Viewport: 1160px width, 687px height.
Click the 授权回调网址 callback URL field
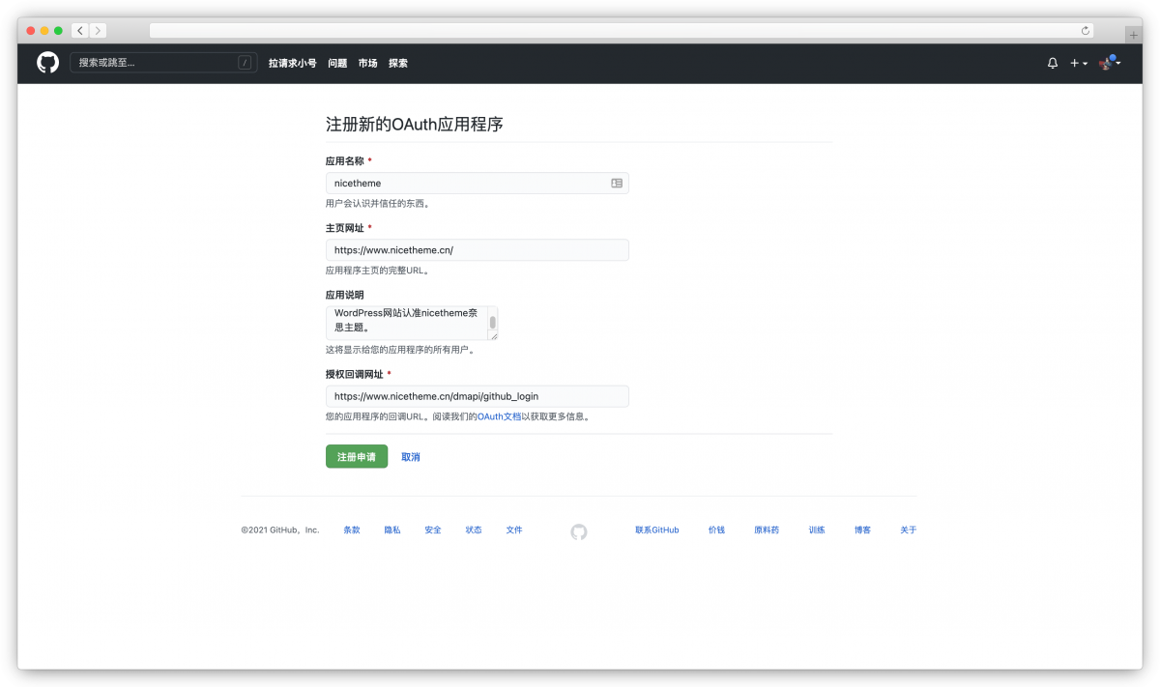pos(478,396)
